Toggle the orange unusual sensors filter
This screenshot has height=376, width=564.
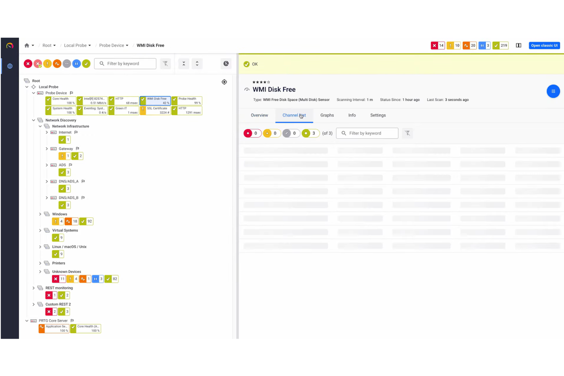[x=57, y=64]
